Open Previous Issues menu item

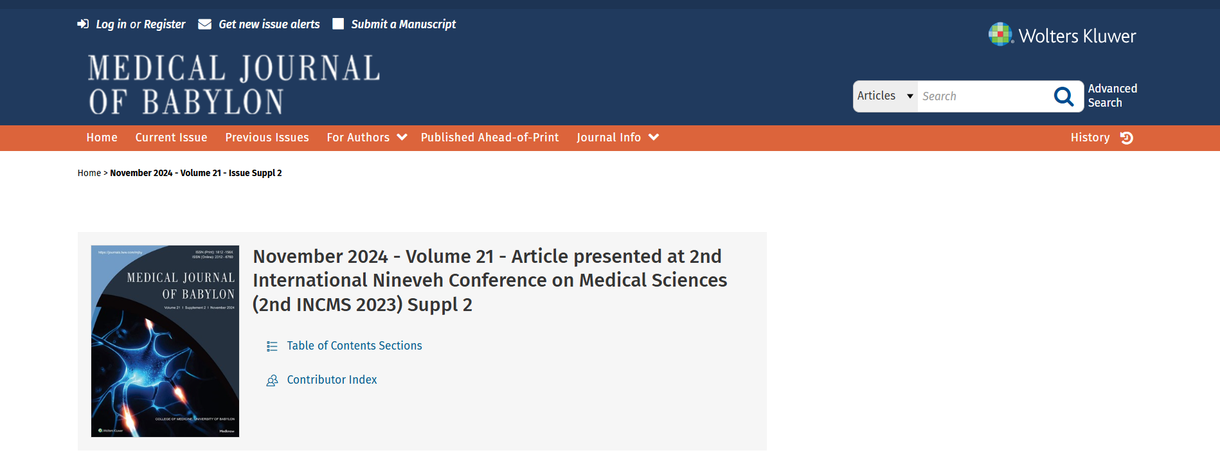[x=267, y=138]
